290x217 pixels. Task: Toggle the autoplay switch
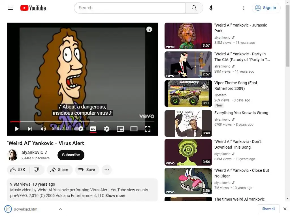click(x=79, y=129)
